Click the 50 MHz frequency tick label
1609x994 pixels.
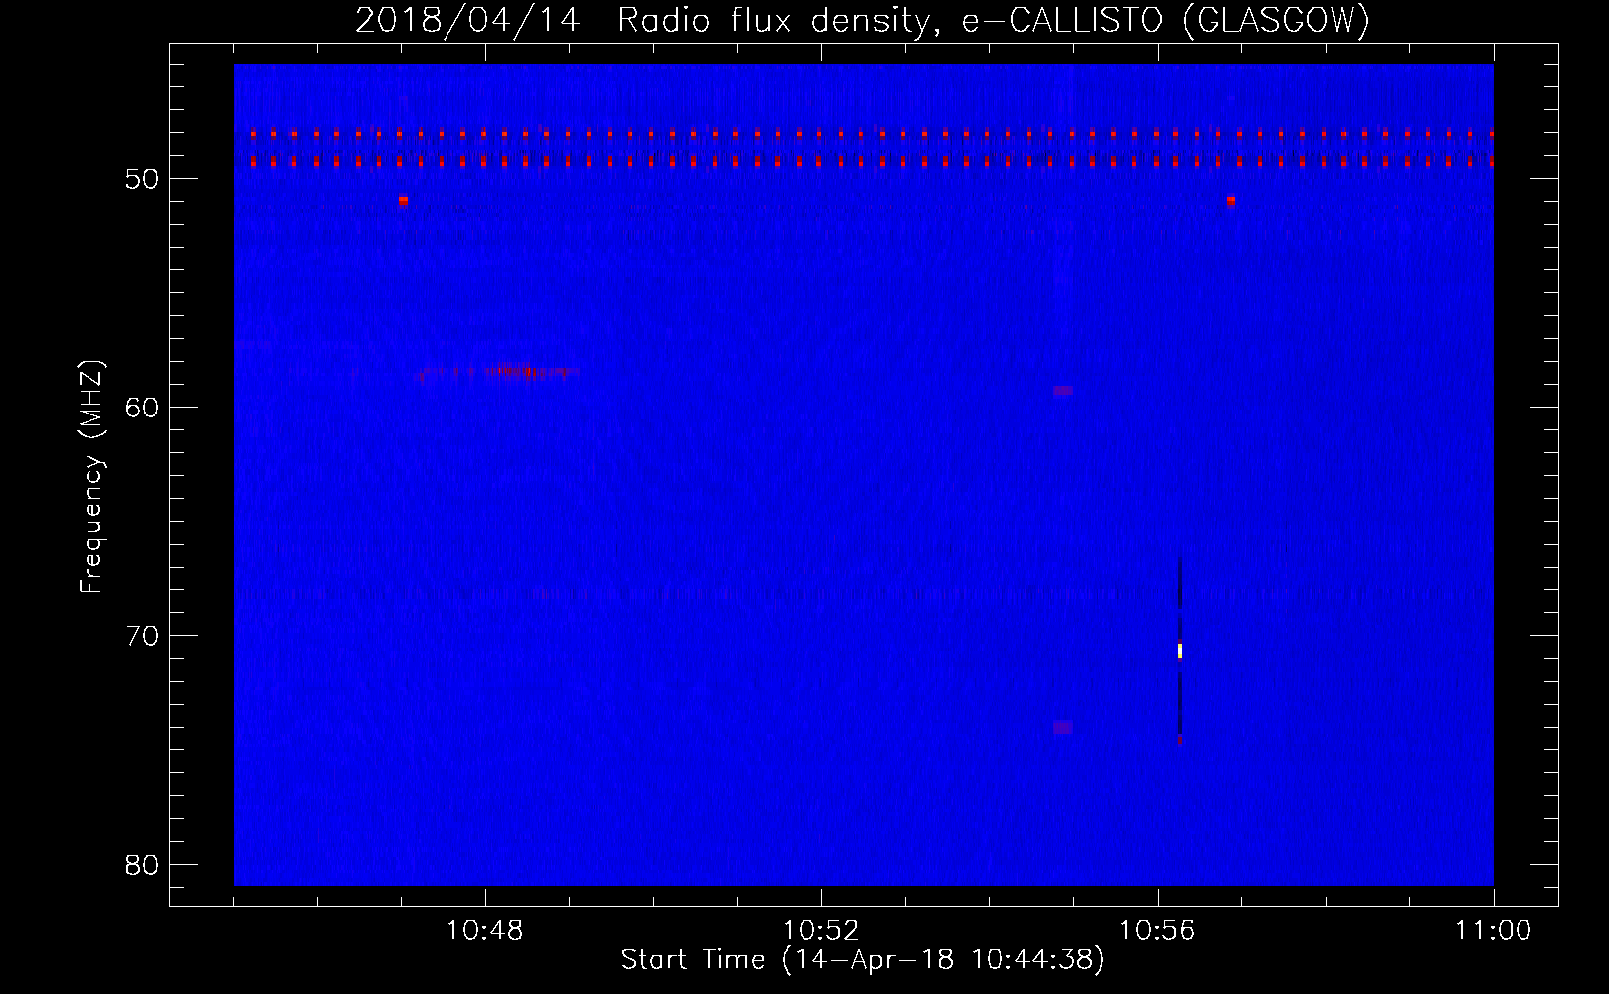click(x=142, y=179)
